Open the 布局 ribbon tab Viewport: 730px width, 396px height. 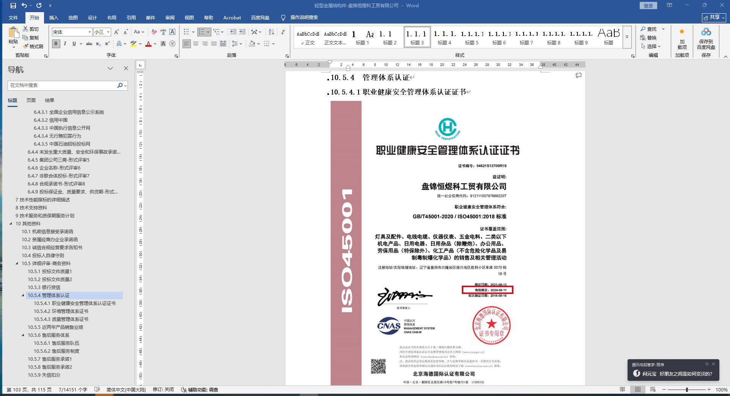tap(112, 18)
